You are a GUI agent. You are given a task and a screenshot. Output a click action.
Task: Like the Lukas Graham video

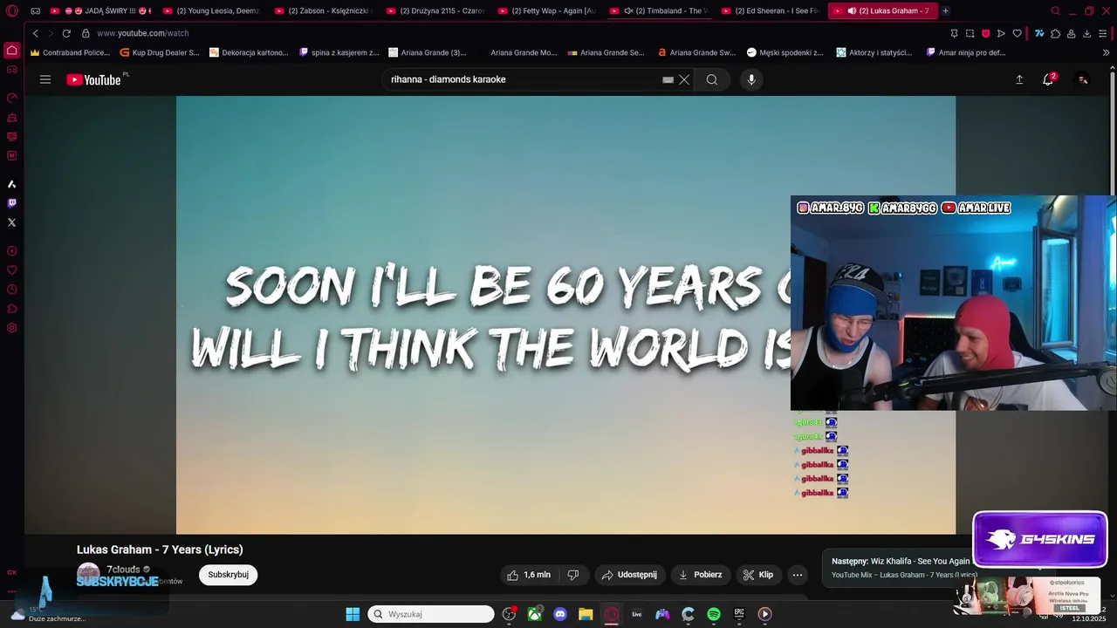529,575
